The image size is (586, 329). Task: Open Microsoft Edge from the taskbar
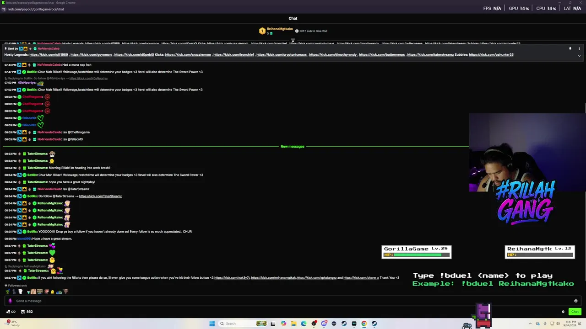[x=304, y=324]
